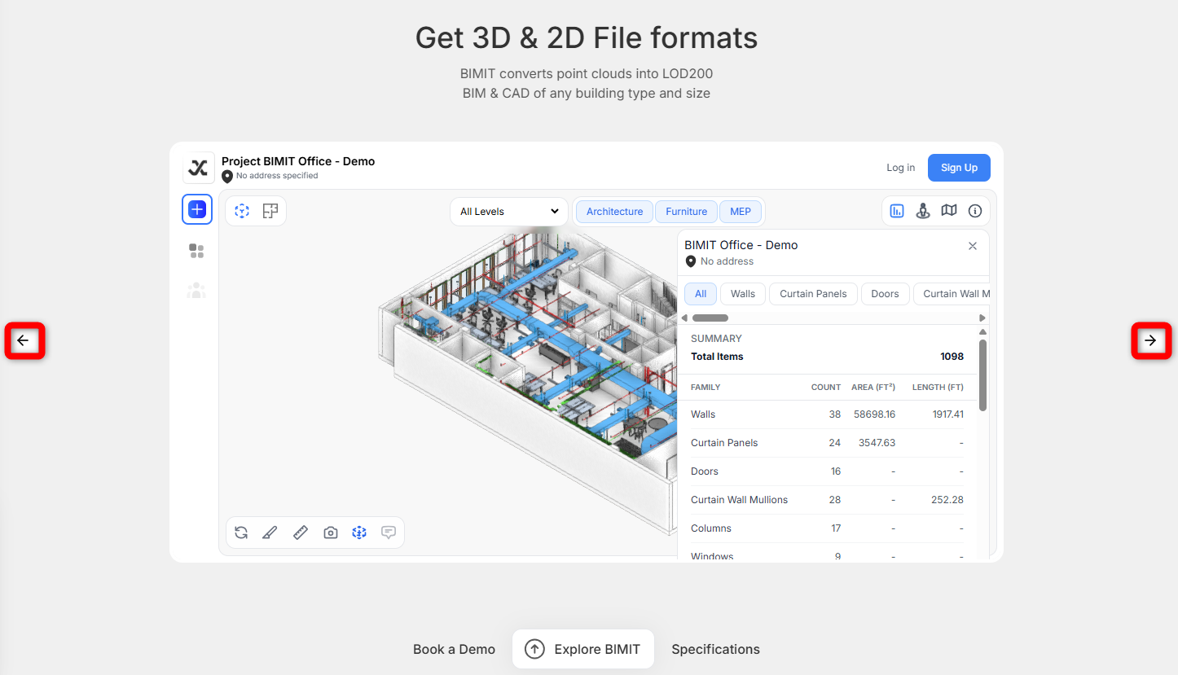Click the Walls length value 1917.41

(948, 414)
